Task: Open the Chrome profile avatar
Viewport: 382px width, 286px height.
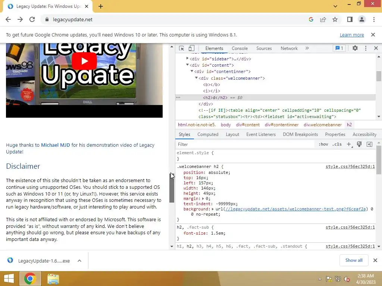Action: coord(362,19)
